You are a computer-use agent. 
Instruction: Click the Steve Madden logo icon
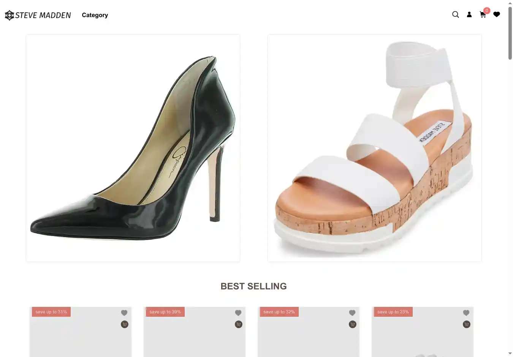[x=9, y=15]
